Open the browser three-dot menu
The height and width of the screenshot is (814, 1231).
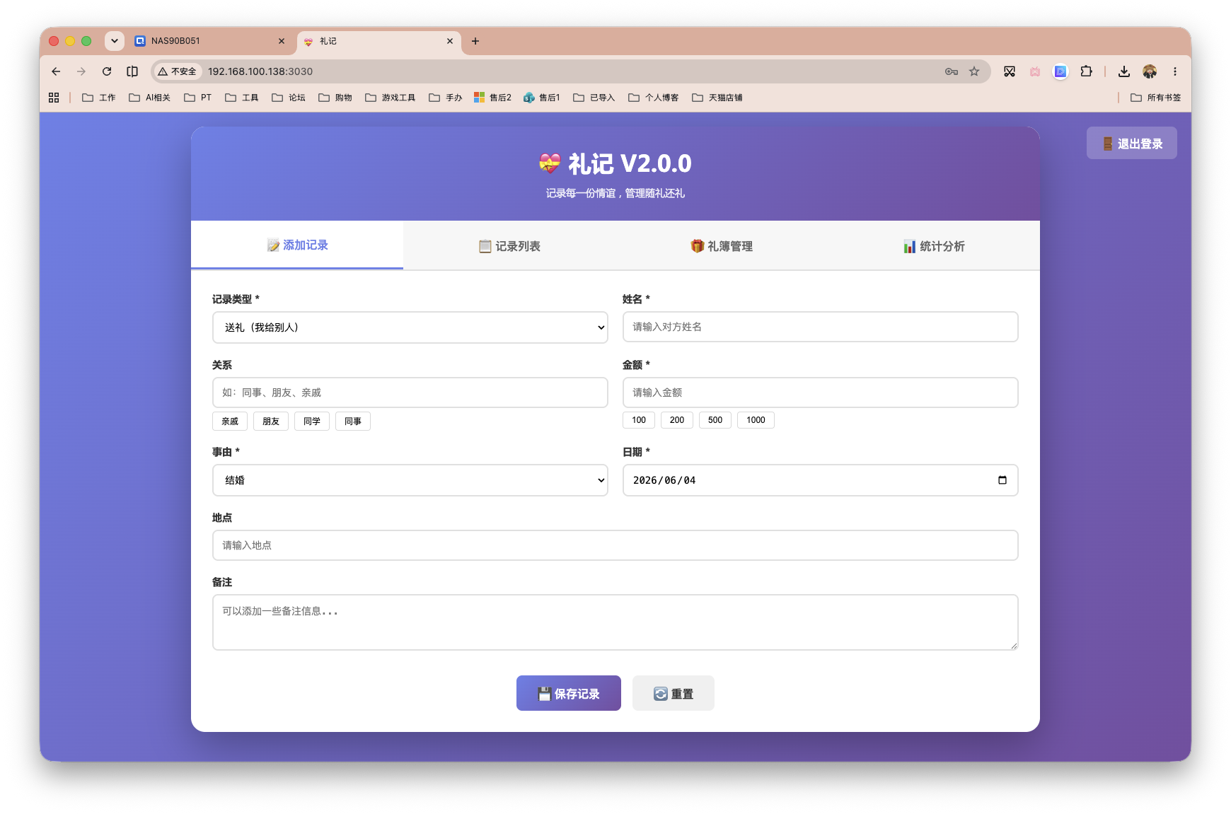coord(1175,71)
